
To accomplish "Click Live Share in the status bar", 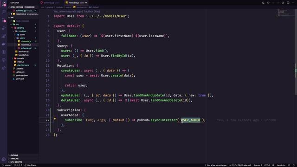I will tap(30, 165).
